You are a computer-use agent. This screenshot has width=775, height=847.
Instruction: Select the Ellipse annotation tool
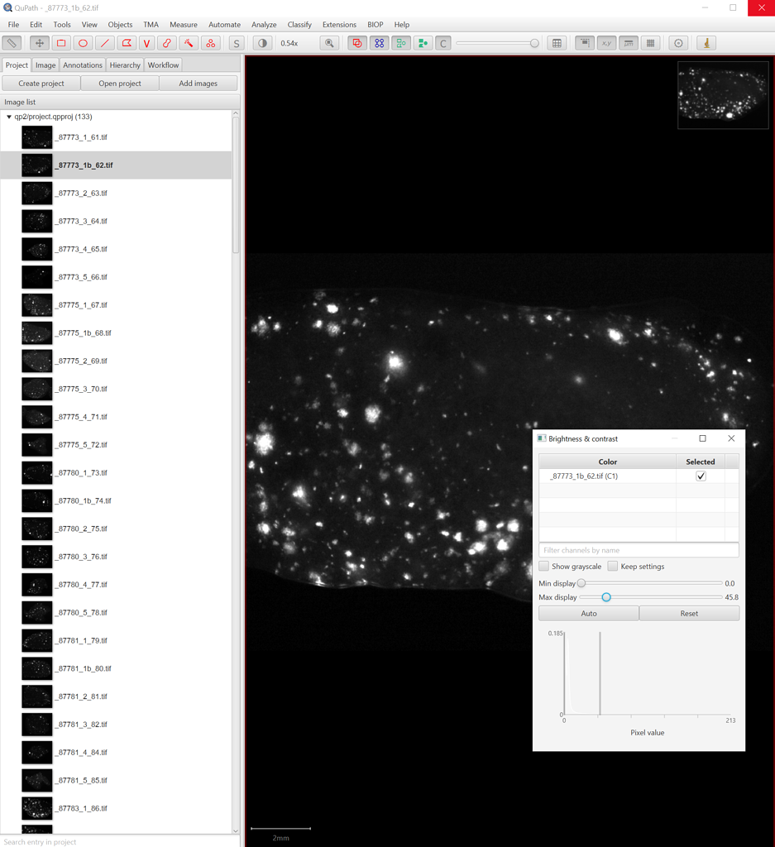coord(83,42)
